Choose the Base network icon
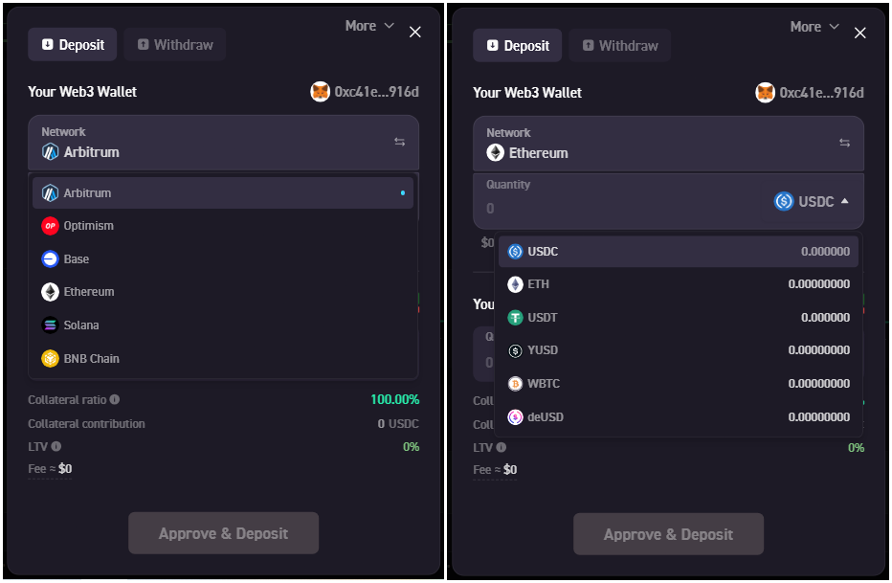 (x=50, y=259)
